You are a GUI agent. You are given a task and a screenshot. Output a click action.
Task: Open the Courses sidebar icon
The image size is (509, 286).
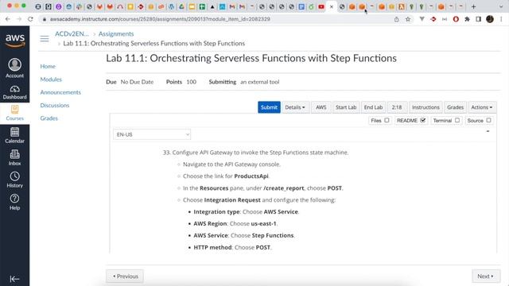[14, 113]
